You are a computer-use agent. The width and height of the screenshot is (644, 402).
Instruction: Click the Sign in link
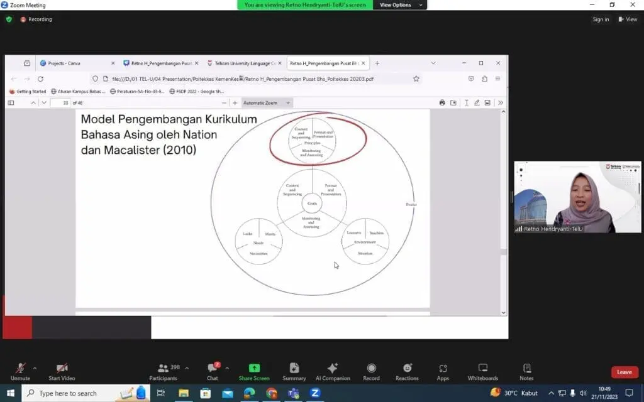601,19
